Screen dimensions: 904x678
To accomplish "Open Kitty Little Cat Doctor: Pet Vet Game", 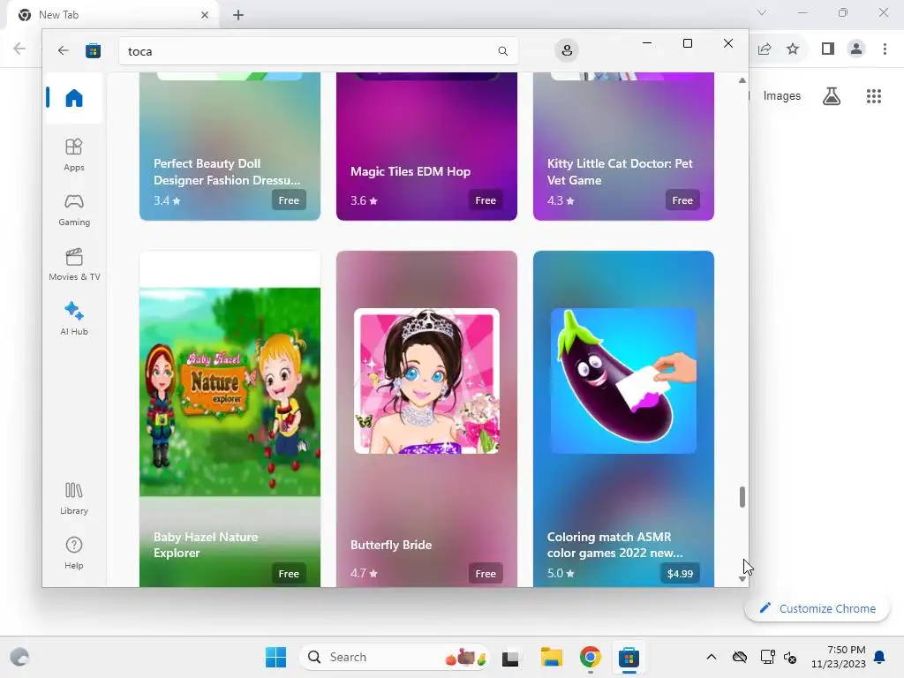I will (623, 147).
